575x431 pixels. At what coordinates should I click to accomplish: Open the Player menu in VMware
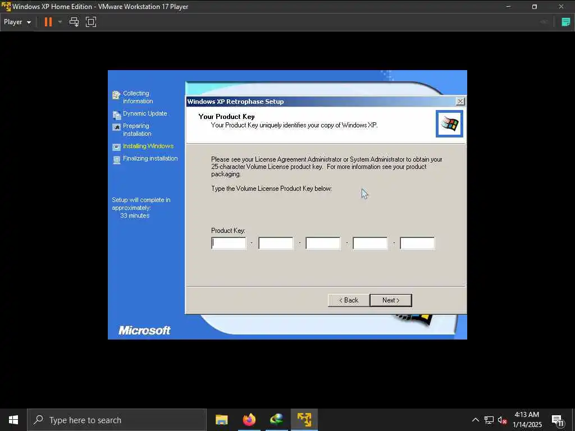17,22
